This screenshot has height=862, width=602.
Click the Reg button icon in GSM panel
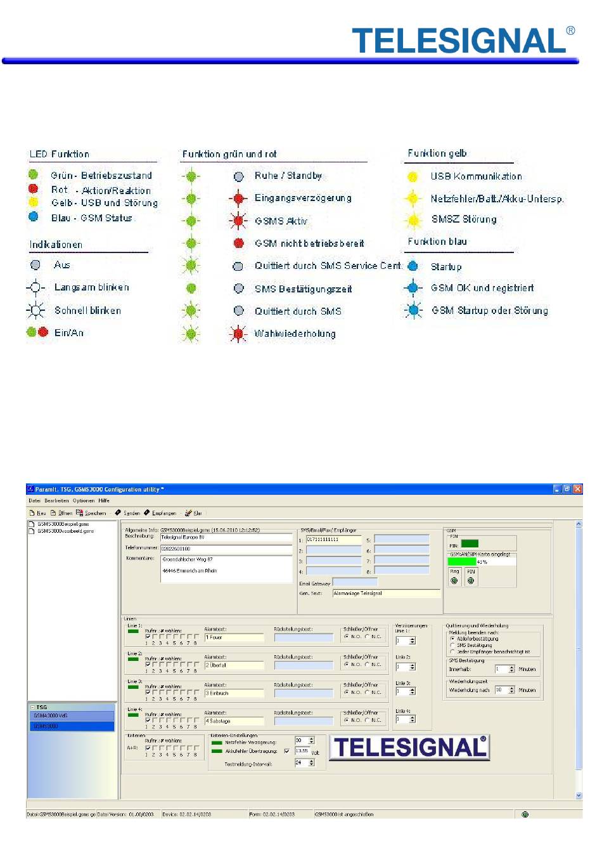point(454,580)
